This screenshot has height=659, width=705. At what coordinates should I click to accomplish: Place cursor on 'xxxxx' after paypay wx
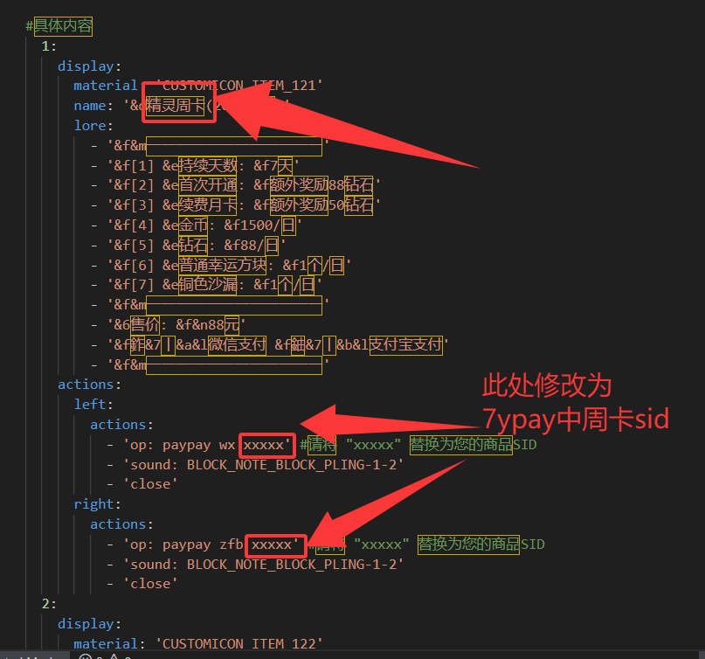267,445
